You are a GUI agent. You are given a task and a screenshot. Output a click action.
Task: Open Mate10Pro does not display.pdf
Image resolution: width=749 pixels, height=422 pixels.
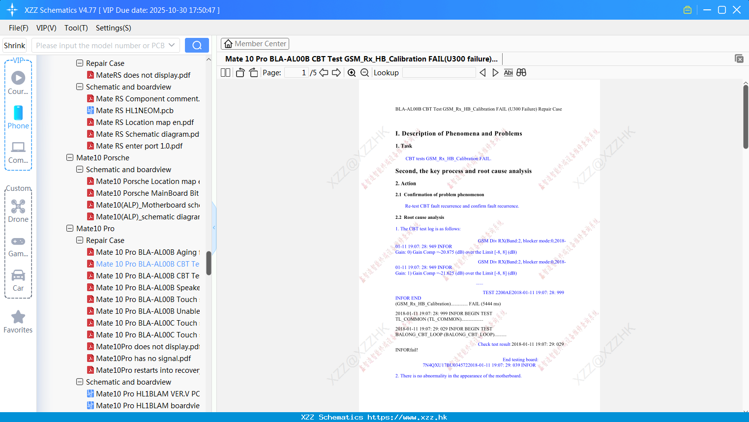pos(143,347)
